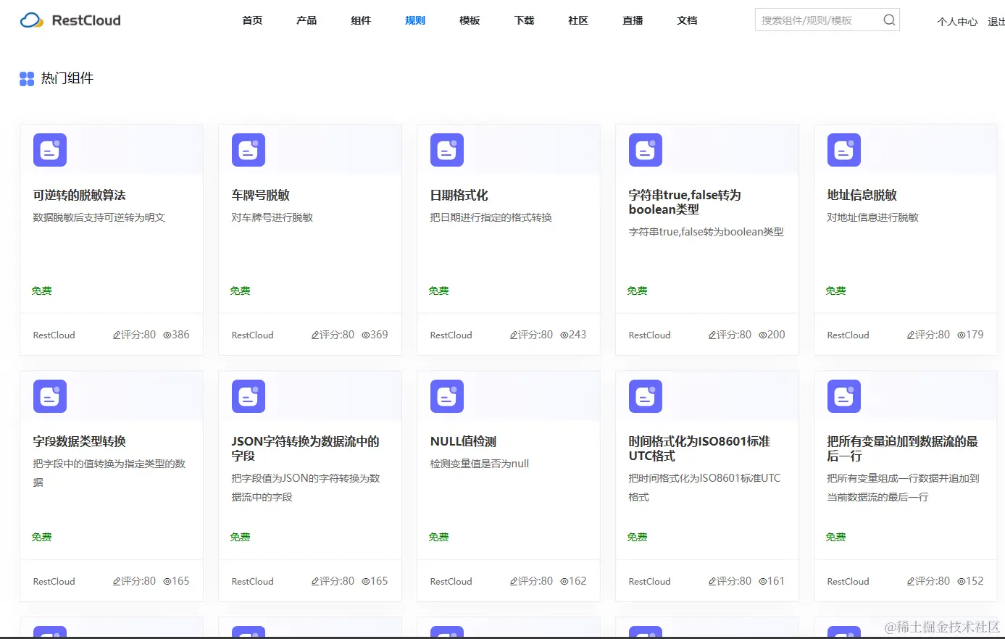This screenshot has height=639, width=1005.
Task: Click the view-count eye icon beside 386
Action: click(167, 335)
